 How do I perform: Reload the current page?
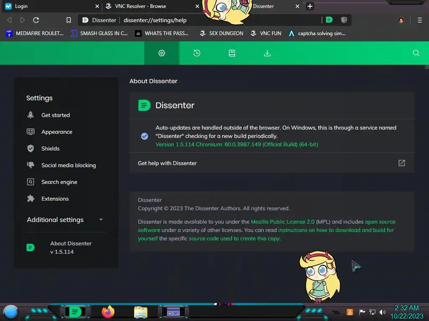click(x=36, y=20)
